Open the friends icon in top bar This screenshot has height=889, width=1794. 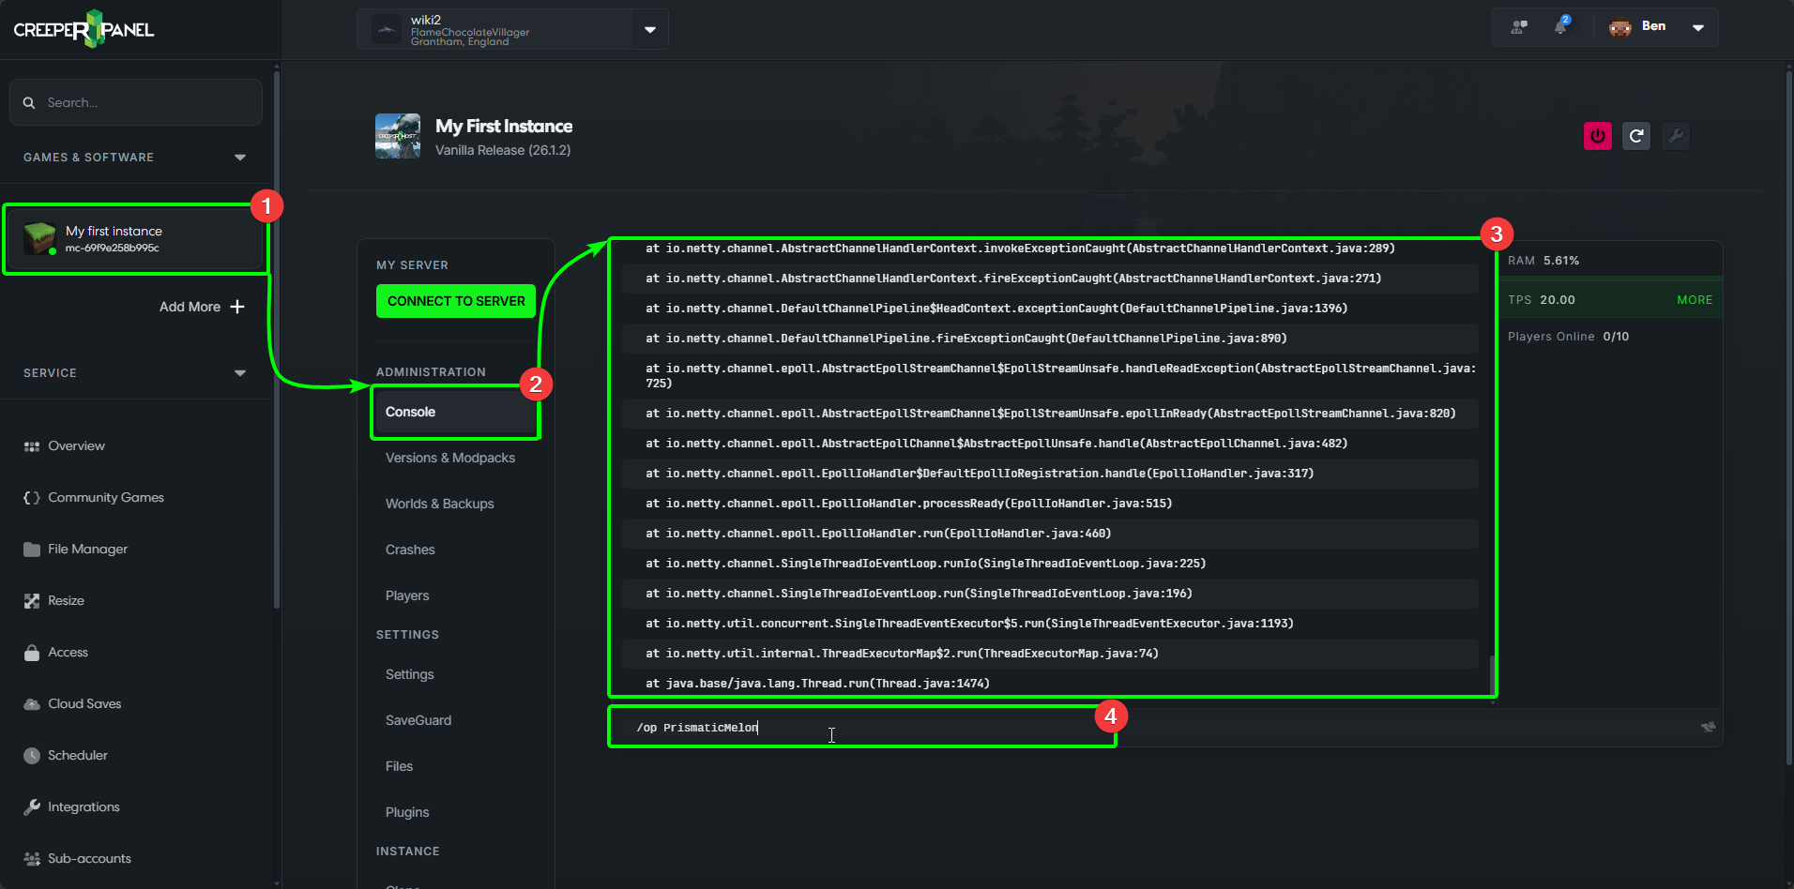click(1519, 27)
